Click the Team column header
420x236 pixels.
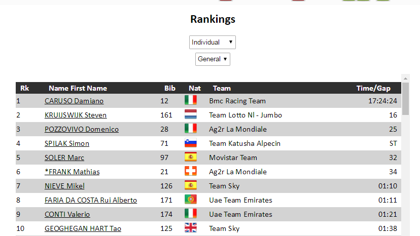click(x=222, y=88)
